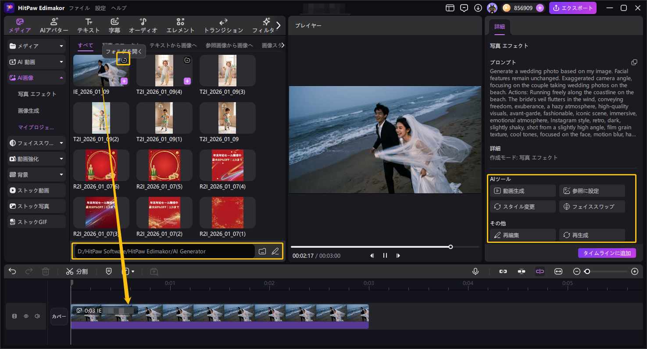The image size is (647, 349).
Task: Mute the video track audio
Action: coord(37,316)
